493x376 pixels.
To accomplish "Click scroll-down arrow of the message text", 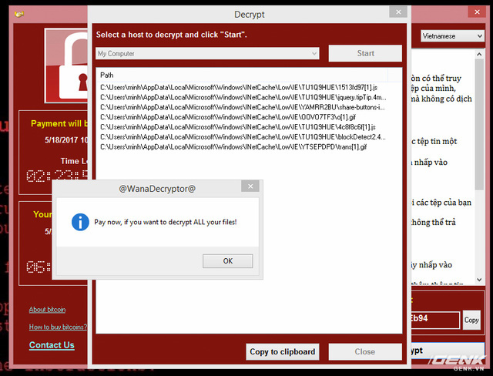I will [479, 279].
